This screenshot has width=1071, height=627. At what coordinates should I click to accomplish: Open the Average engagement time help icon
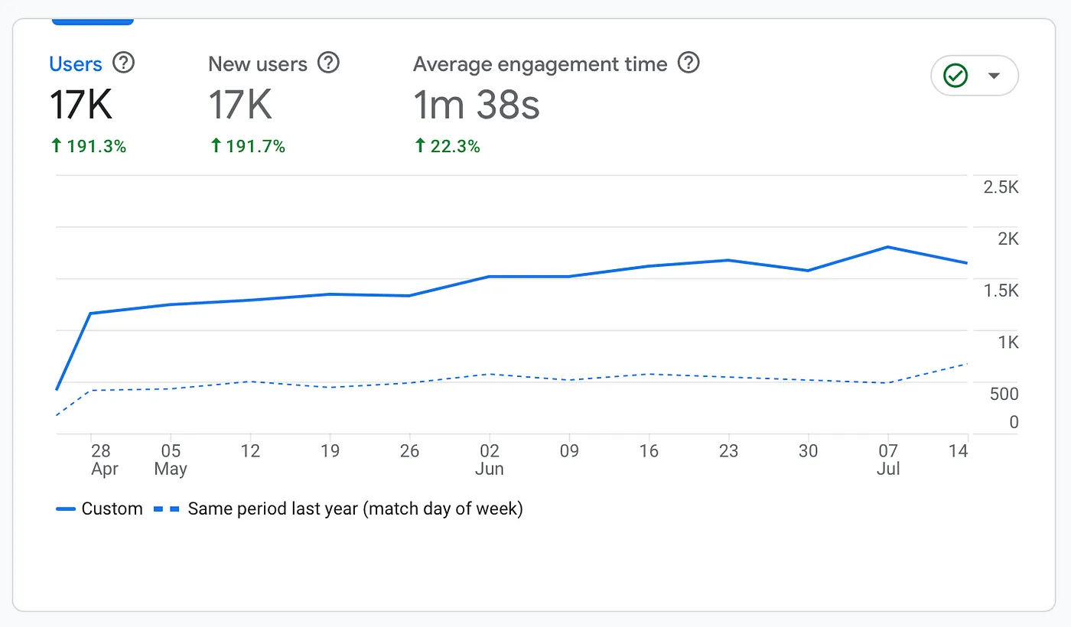click(x=689, y=63)
